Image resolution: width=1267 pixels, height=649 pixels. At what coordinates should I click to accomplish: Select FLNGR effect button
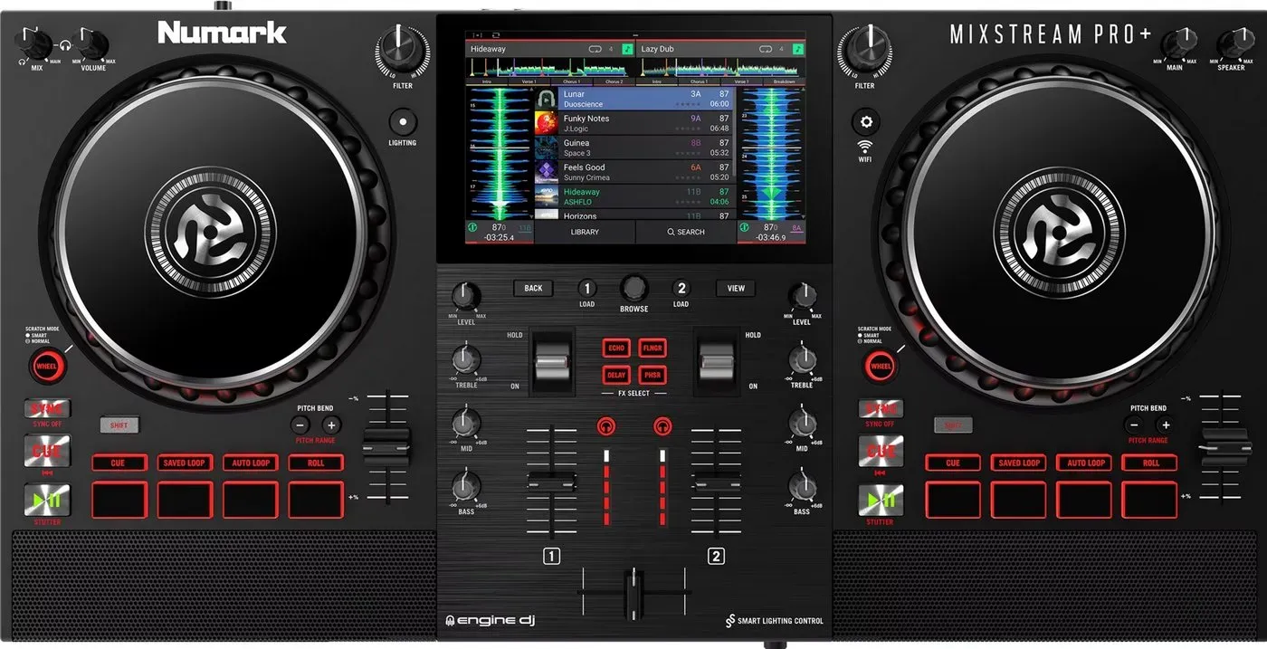pos(652,348)
